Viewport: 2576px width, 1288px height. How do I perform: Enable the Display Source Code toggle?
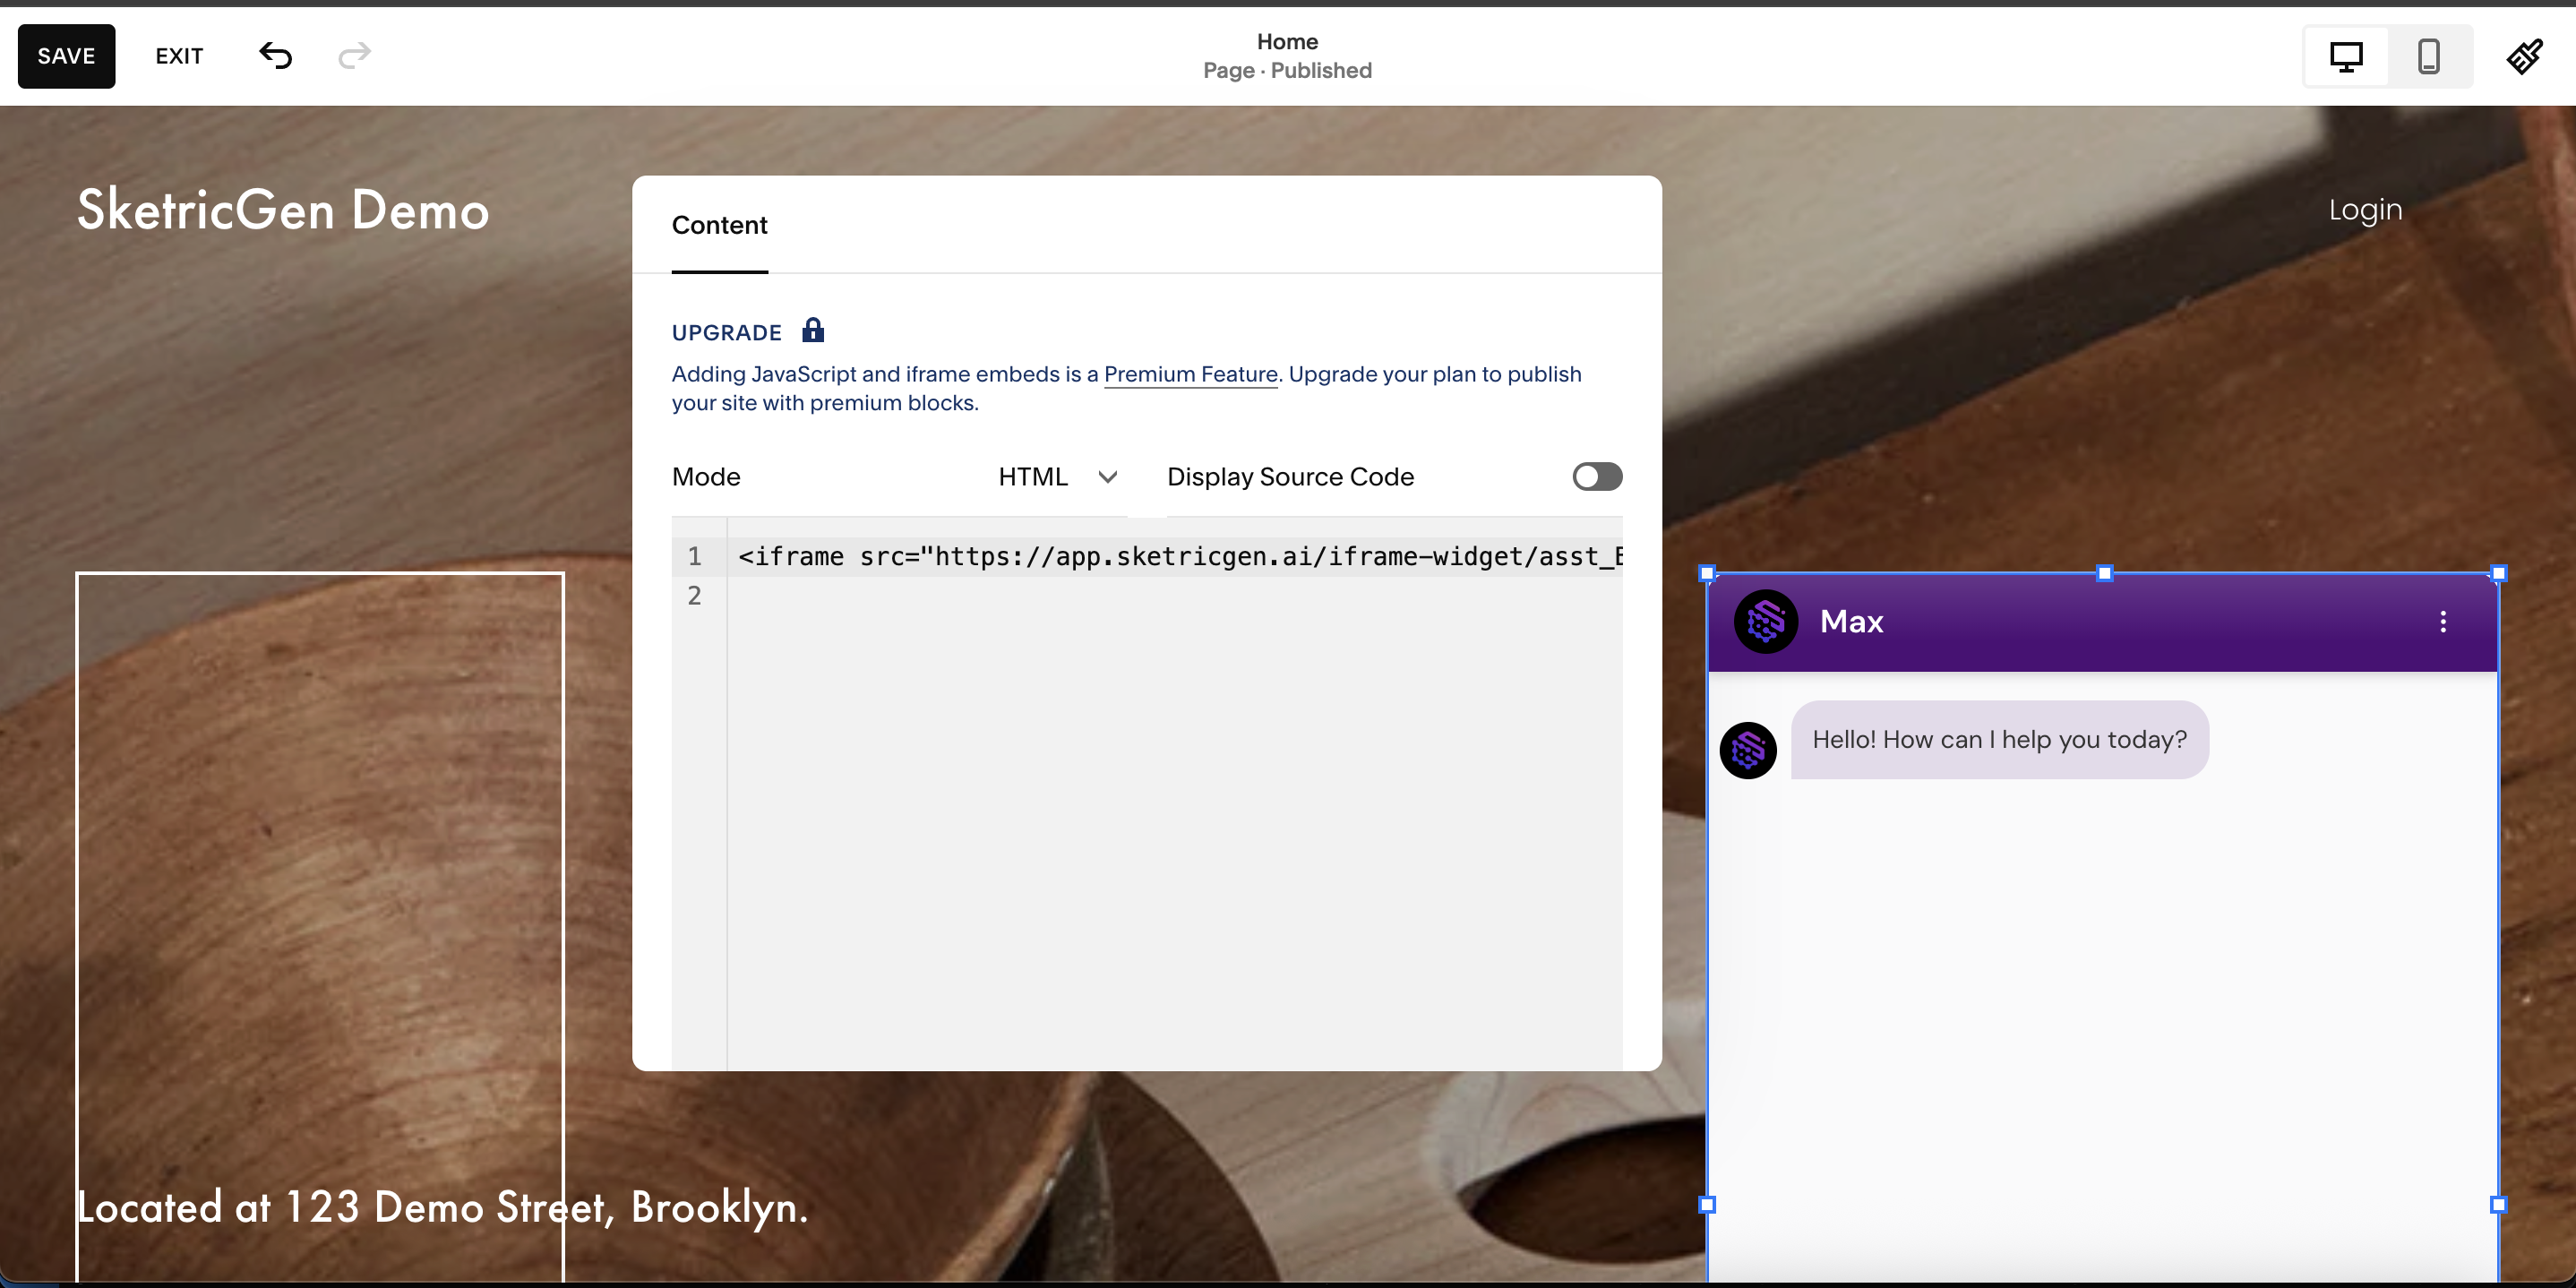1595,477
